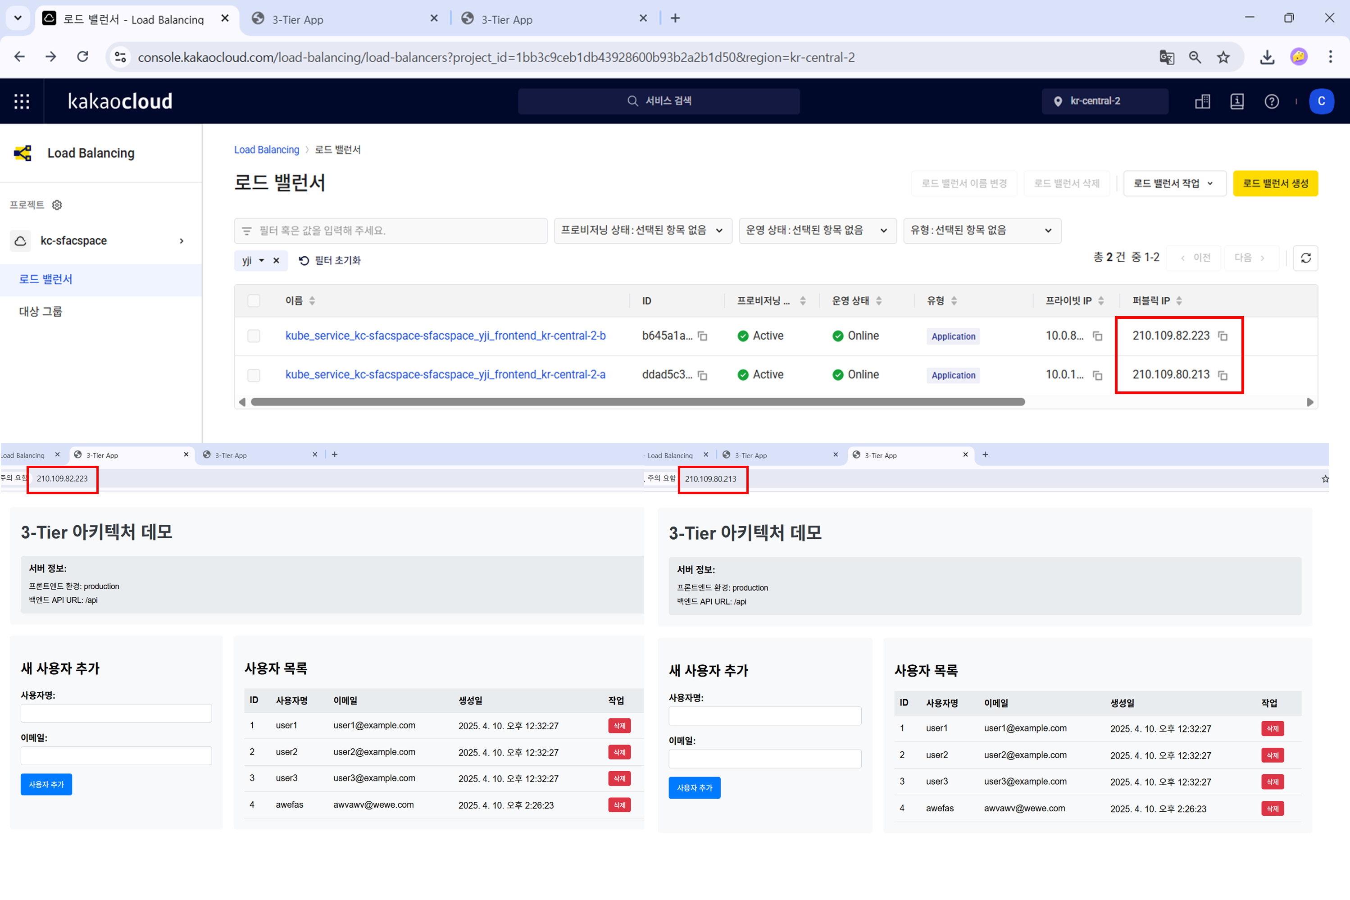
Task: Click the Google Translate page icon
Action: (1166, 57)
